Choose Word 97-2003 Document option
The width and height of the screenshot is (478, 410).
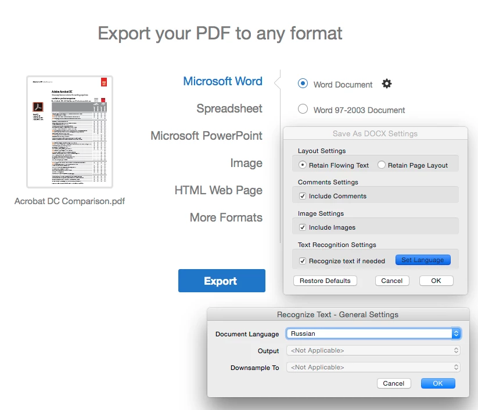click(x=303, y=109)
